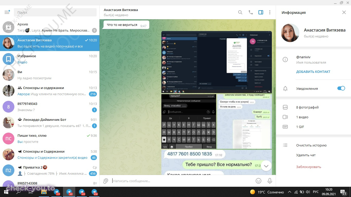Switch to Telegram taskbar icon with badge 17

tap(57, 192)
